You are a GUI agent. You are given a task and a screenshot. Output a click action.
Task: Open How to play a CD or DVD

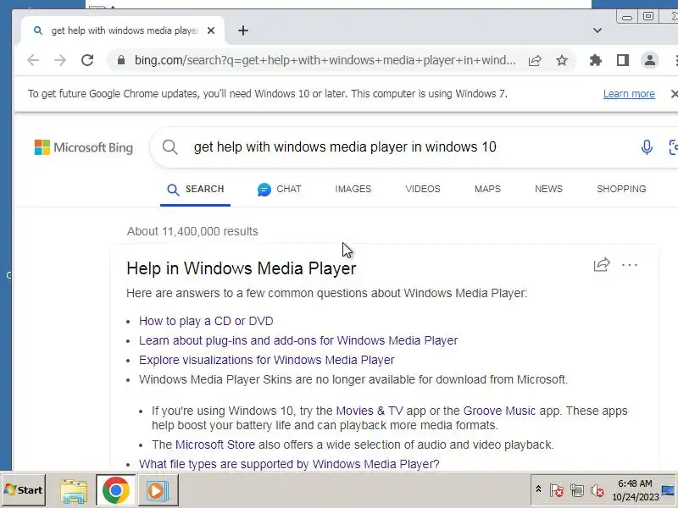point(206,322)
